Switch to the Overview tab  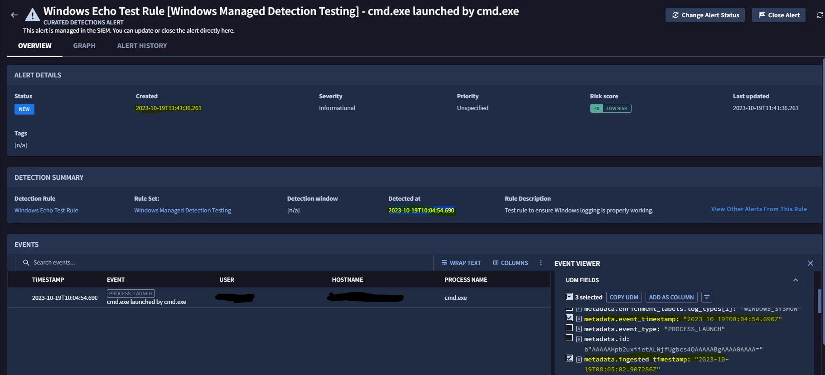pos(35,46)
